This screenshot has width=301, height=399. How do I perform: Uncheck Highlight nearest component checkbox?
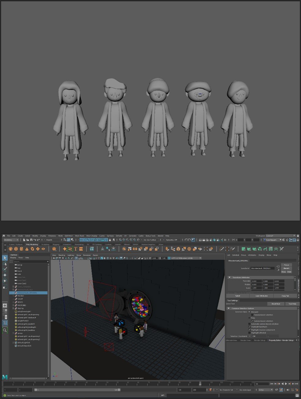click(249, 330)
